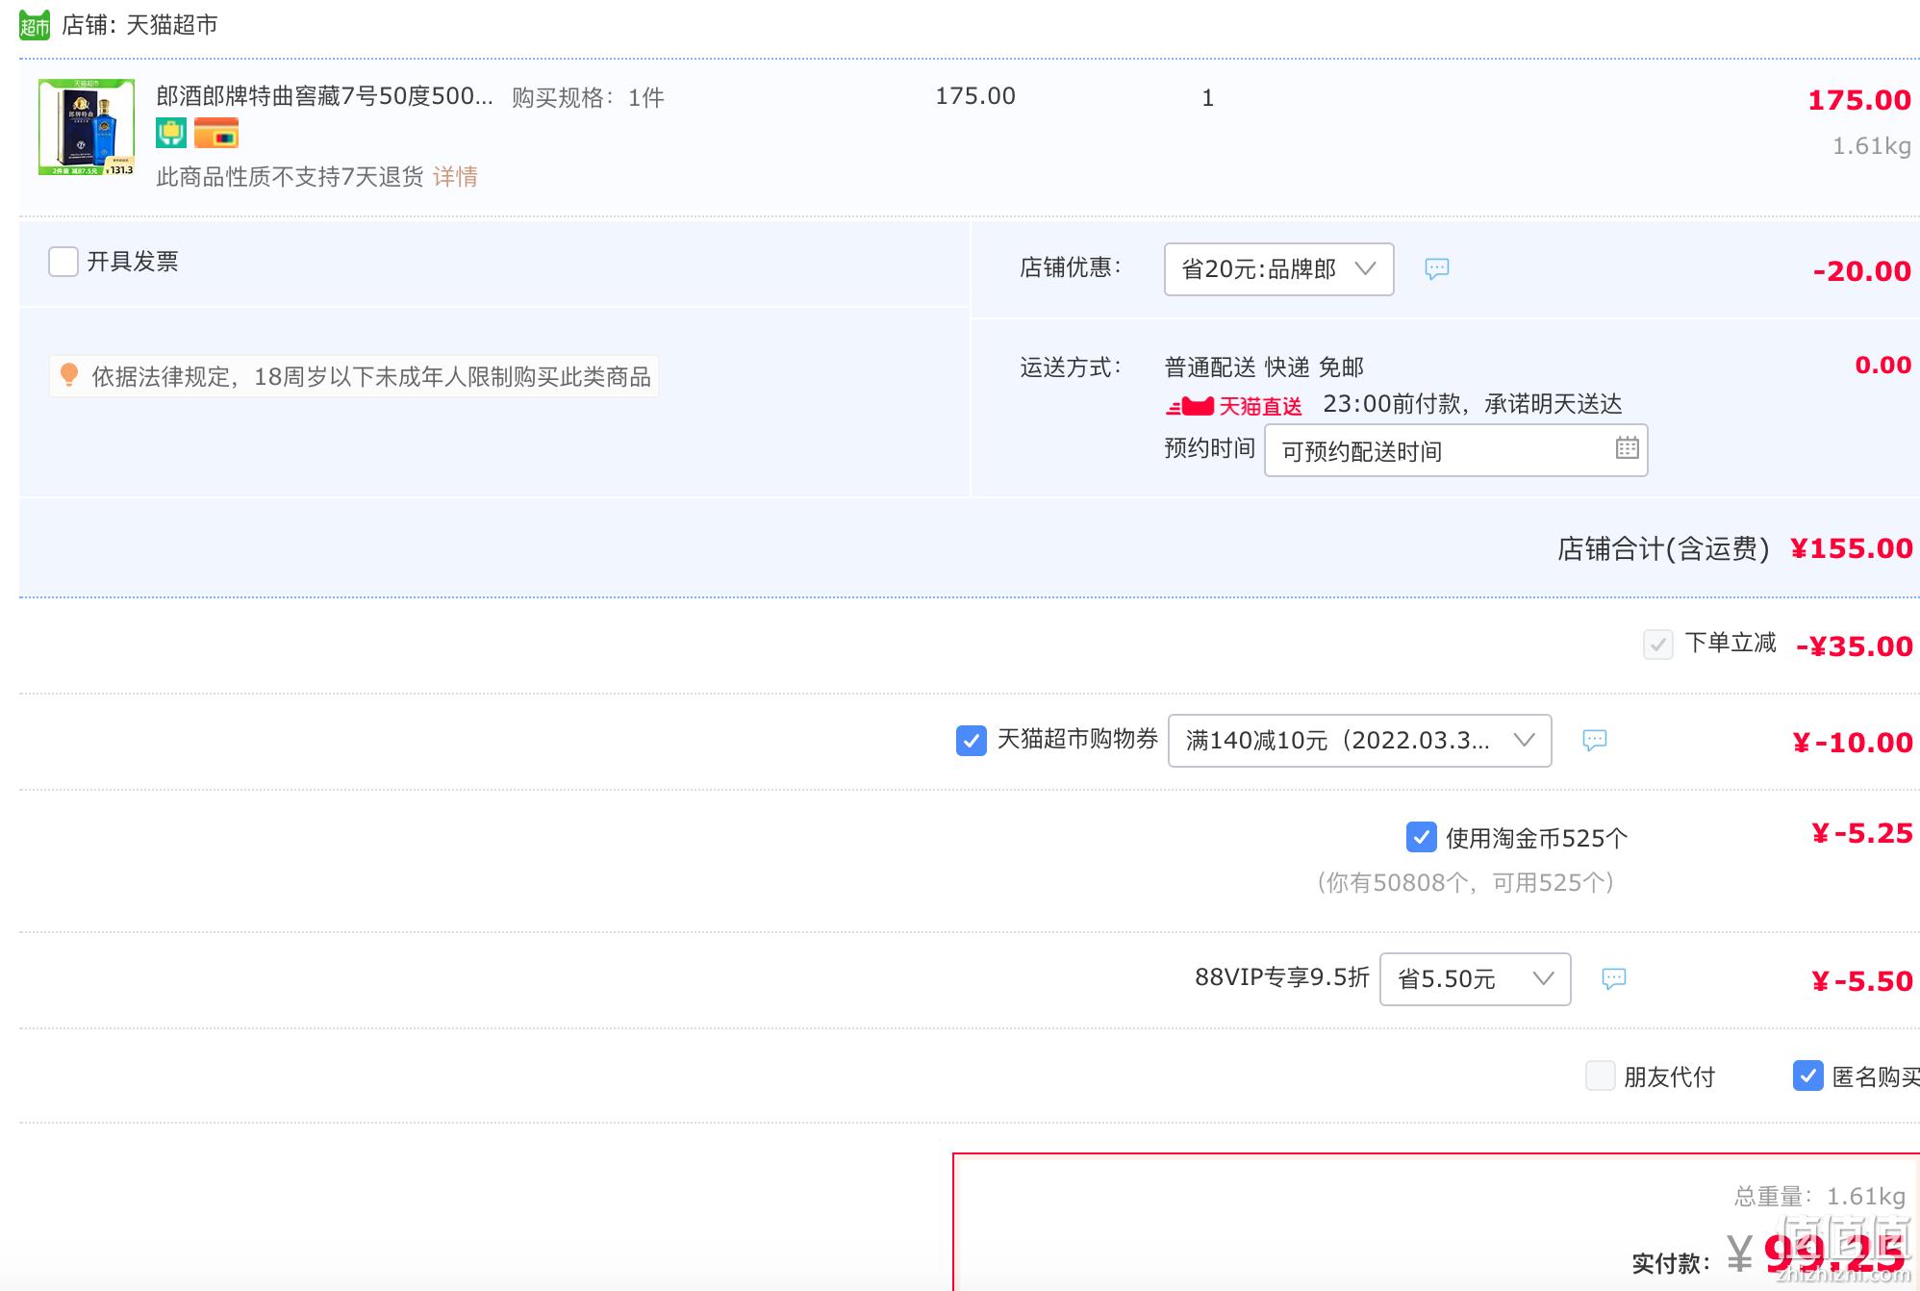Click the orange lightbulb notice icon
1920x1291 pixels.
pyautogui.click(x=69, y=375)
